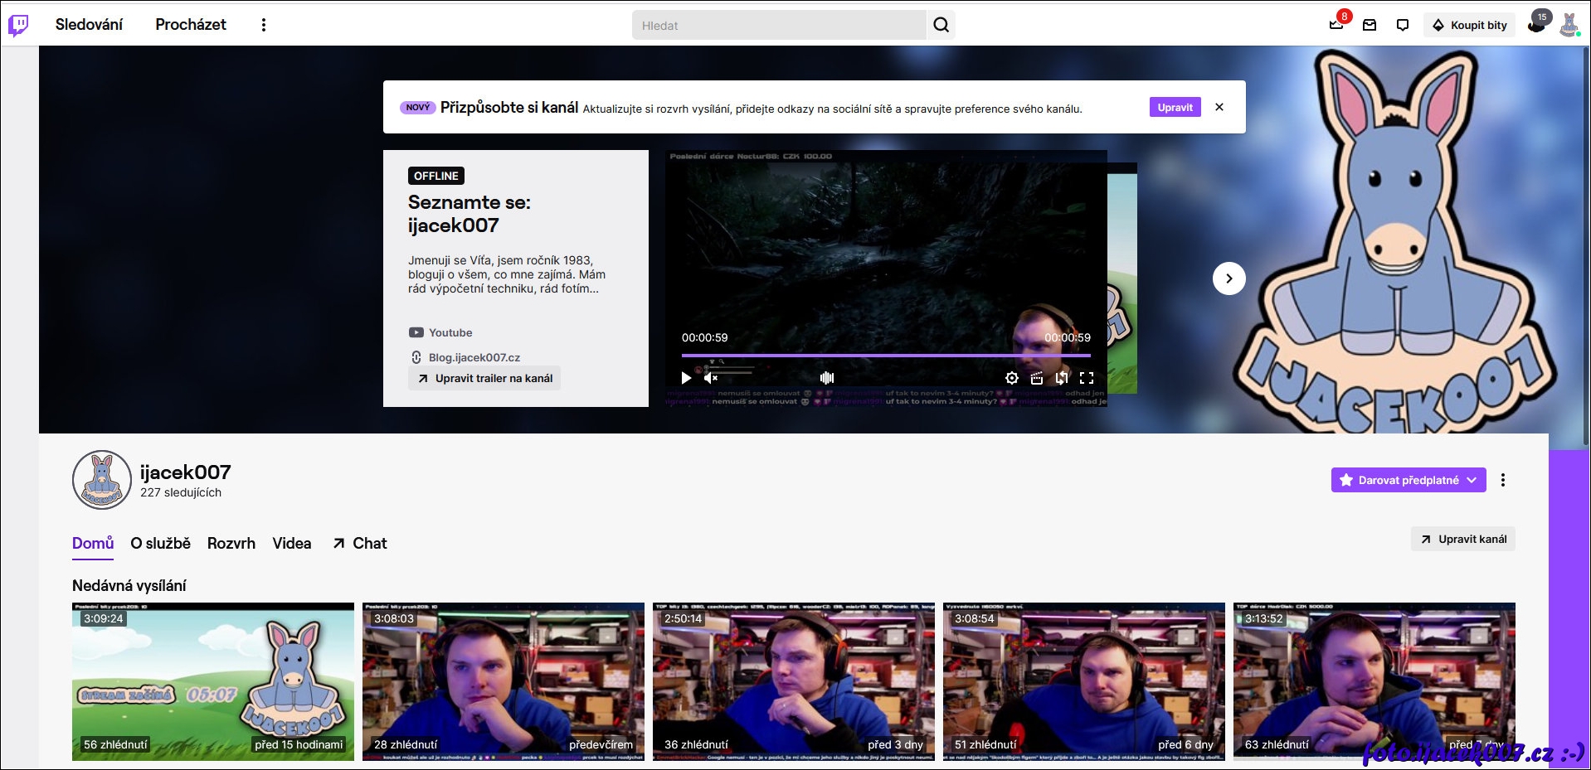Open the Twitch home logo
The image size is (1591, 770).
pyautogui.click(x=18, y=25)
